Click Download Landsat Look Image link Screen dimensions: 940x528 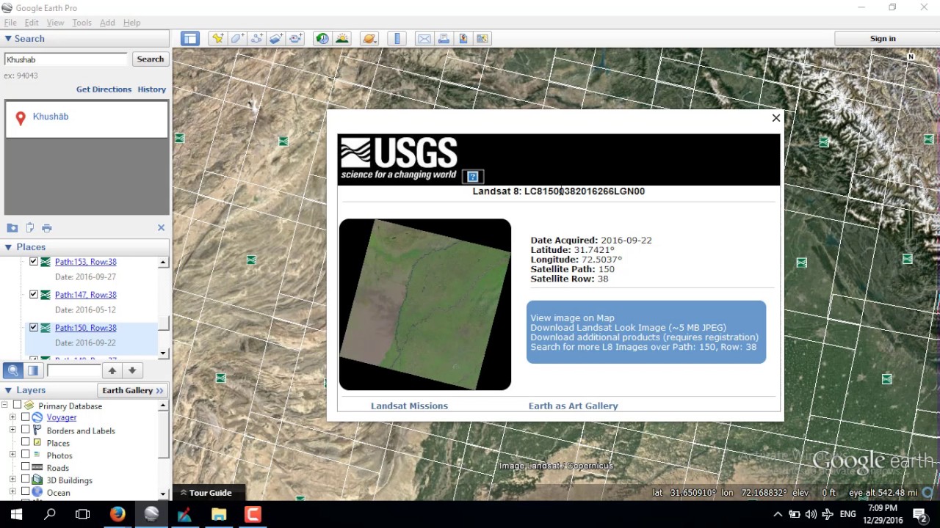(628, 328)
